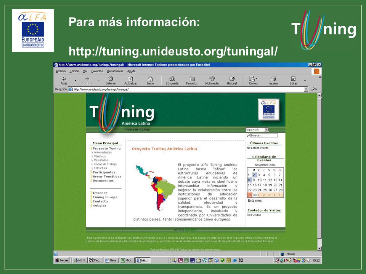Click the magnifier icon next to buscar
This screenshot has width=366, height=274.
248,135
